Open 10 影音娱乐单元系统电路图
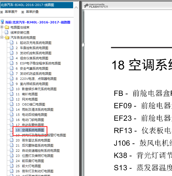 pyautogui.click(x=36, y=89)
